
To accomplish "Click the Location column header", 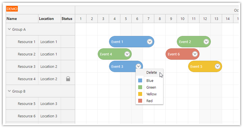I will 46,19.
